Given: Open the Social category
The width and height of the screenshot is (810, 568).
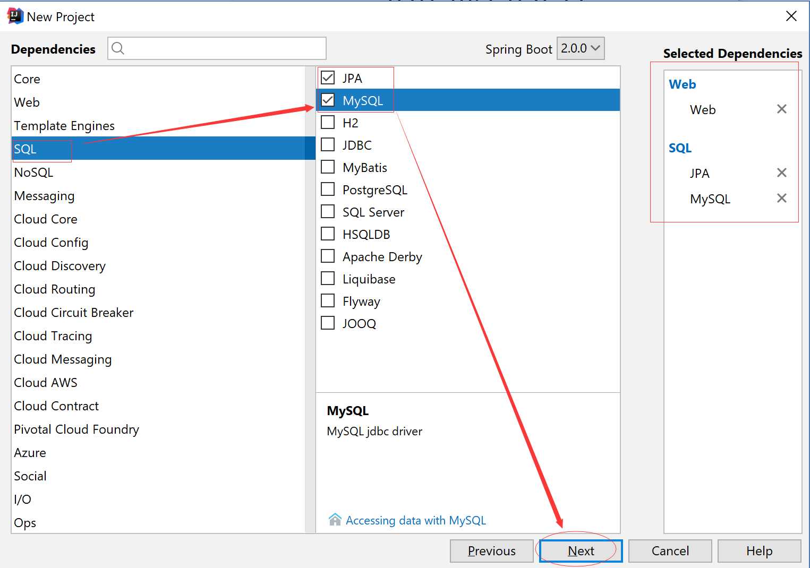Looking at the screenshot, I should point(158,476).
